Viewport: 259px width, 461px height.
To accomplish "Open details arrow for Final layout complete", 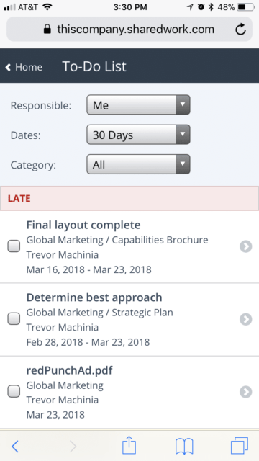I will pos(246,246).
